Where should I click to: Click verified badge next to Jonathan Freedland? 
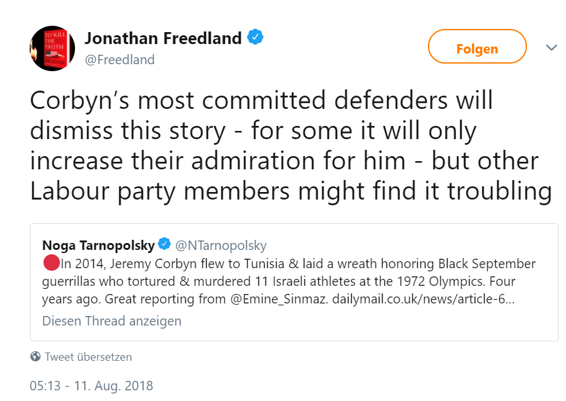(x=255, y=38)
